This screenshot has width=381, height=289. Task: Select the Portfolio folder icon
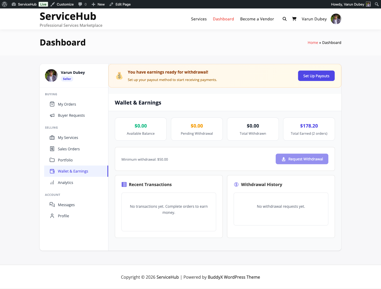(52, 160)
